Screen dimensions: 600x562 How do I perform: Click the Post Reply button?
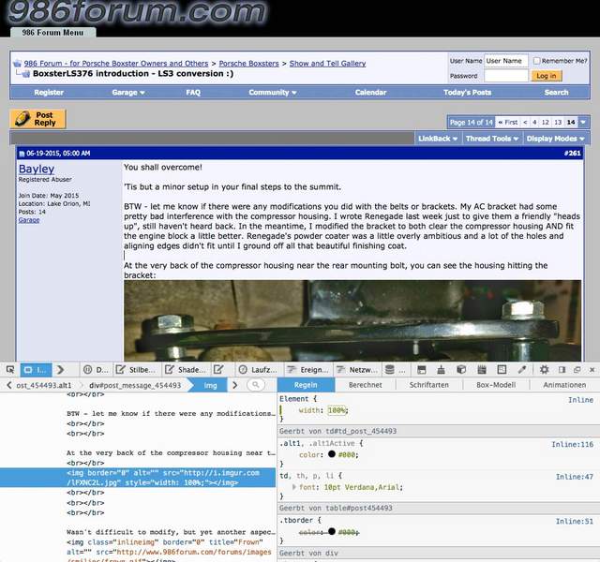[37, 119]
